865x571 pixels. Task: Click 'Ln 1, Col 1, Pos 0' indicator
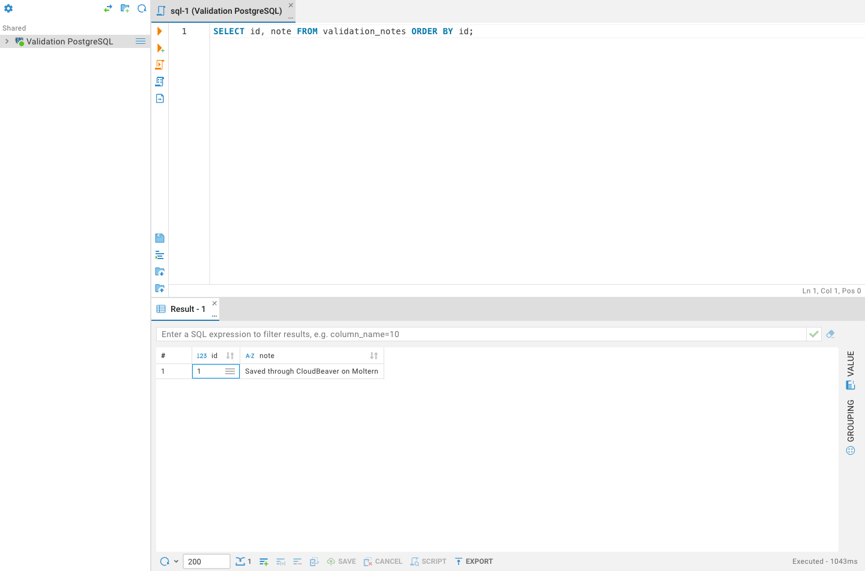pyautogui.click(x=831, y=291)
